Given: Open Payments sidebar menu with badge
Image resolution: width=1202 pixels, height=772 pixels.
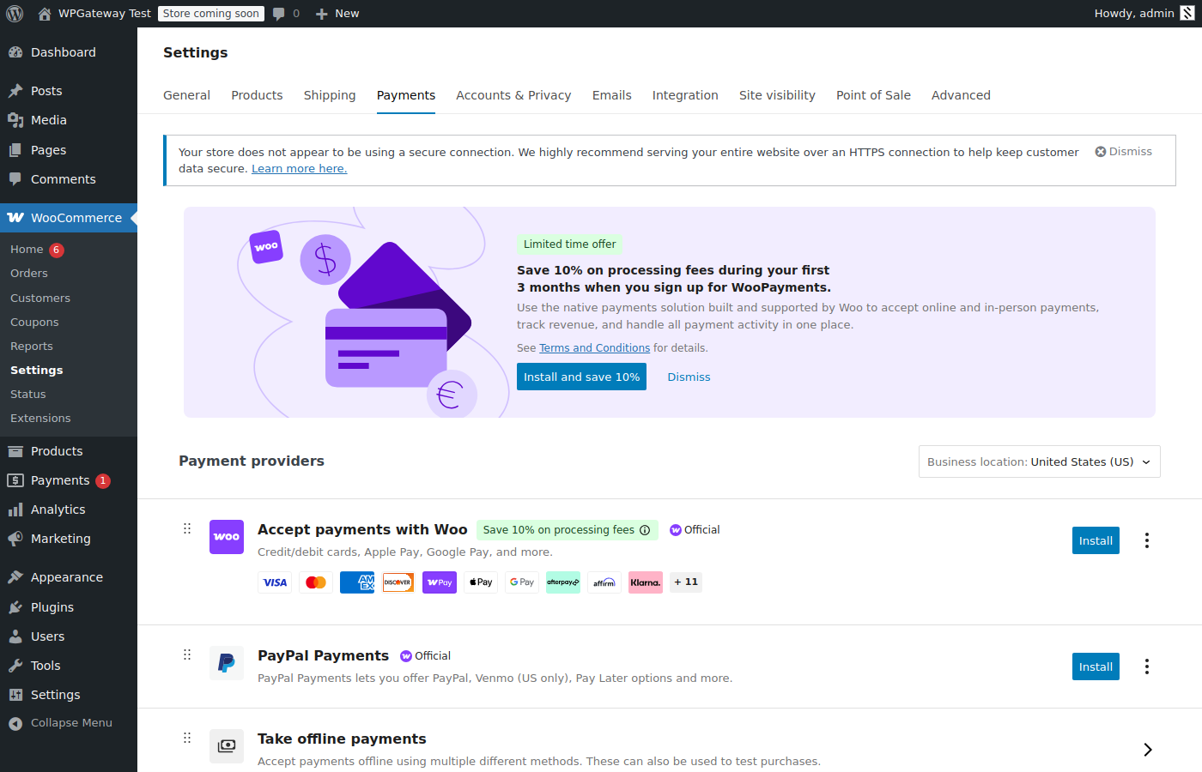Looking at the screenshot, I should point(69,480).
